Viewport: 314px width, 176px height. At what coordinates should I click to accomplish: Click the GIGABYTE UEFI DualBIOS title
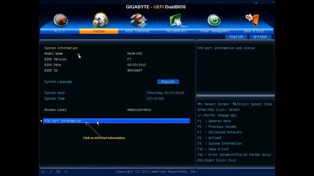[x=156, y=7]
